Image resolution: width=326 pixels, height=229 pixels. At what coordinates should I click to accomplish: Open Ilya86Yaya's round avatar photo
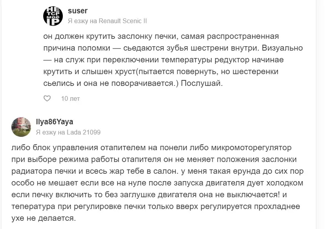click(x=21, y=127)
